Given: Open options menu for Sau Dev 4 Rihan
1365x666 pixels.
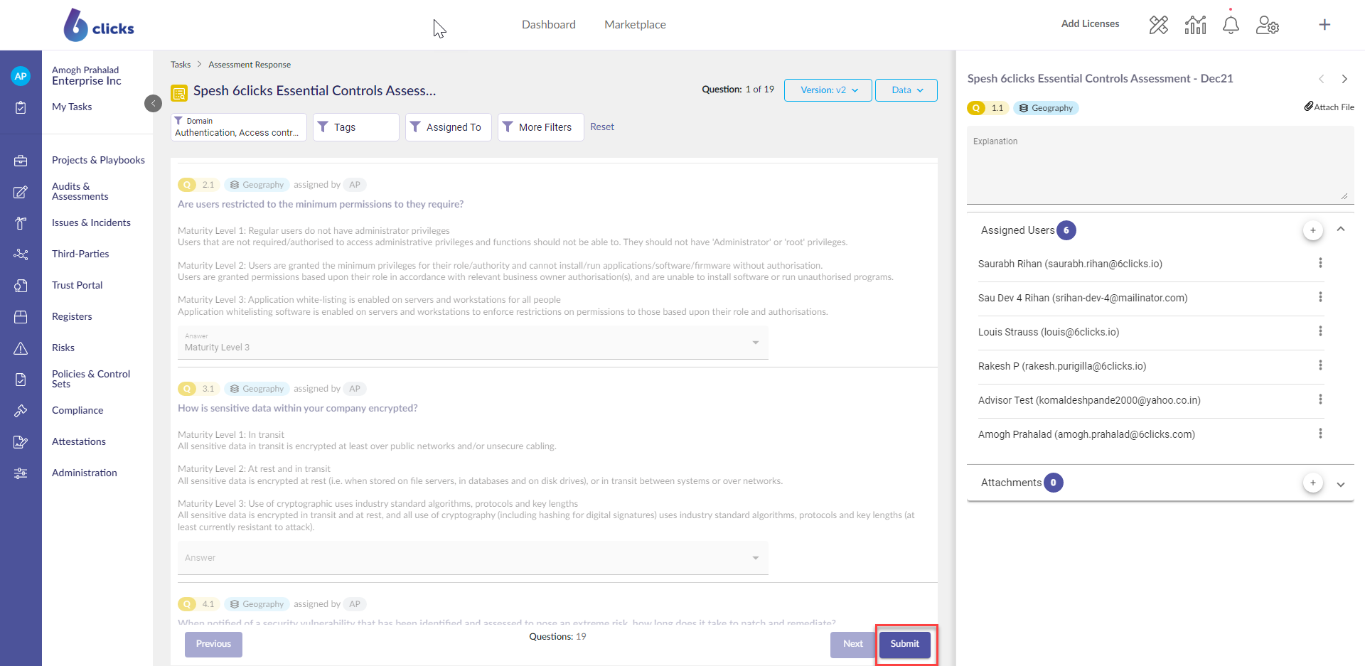Looking at the screenshot, I should (1320, 297).
